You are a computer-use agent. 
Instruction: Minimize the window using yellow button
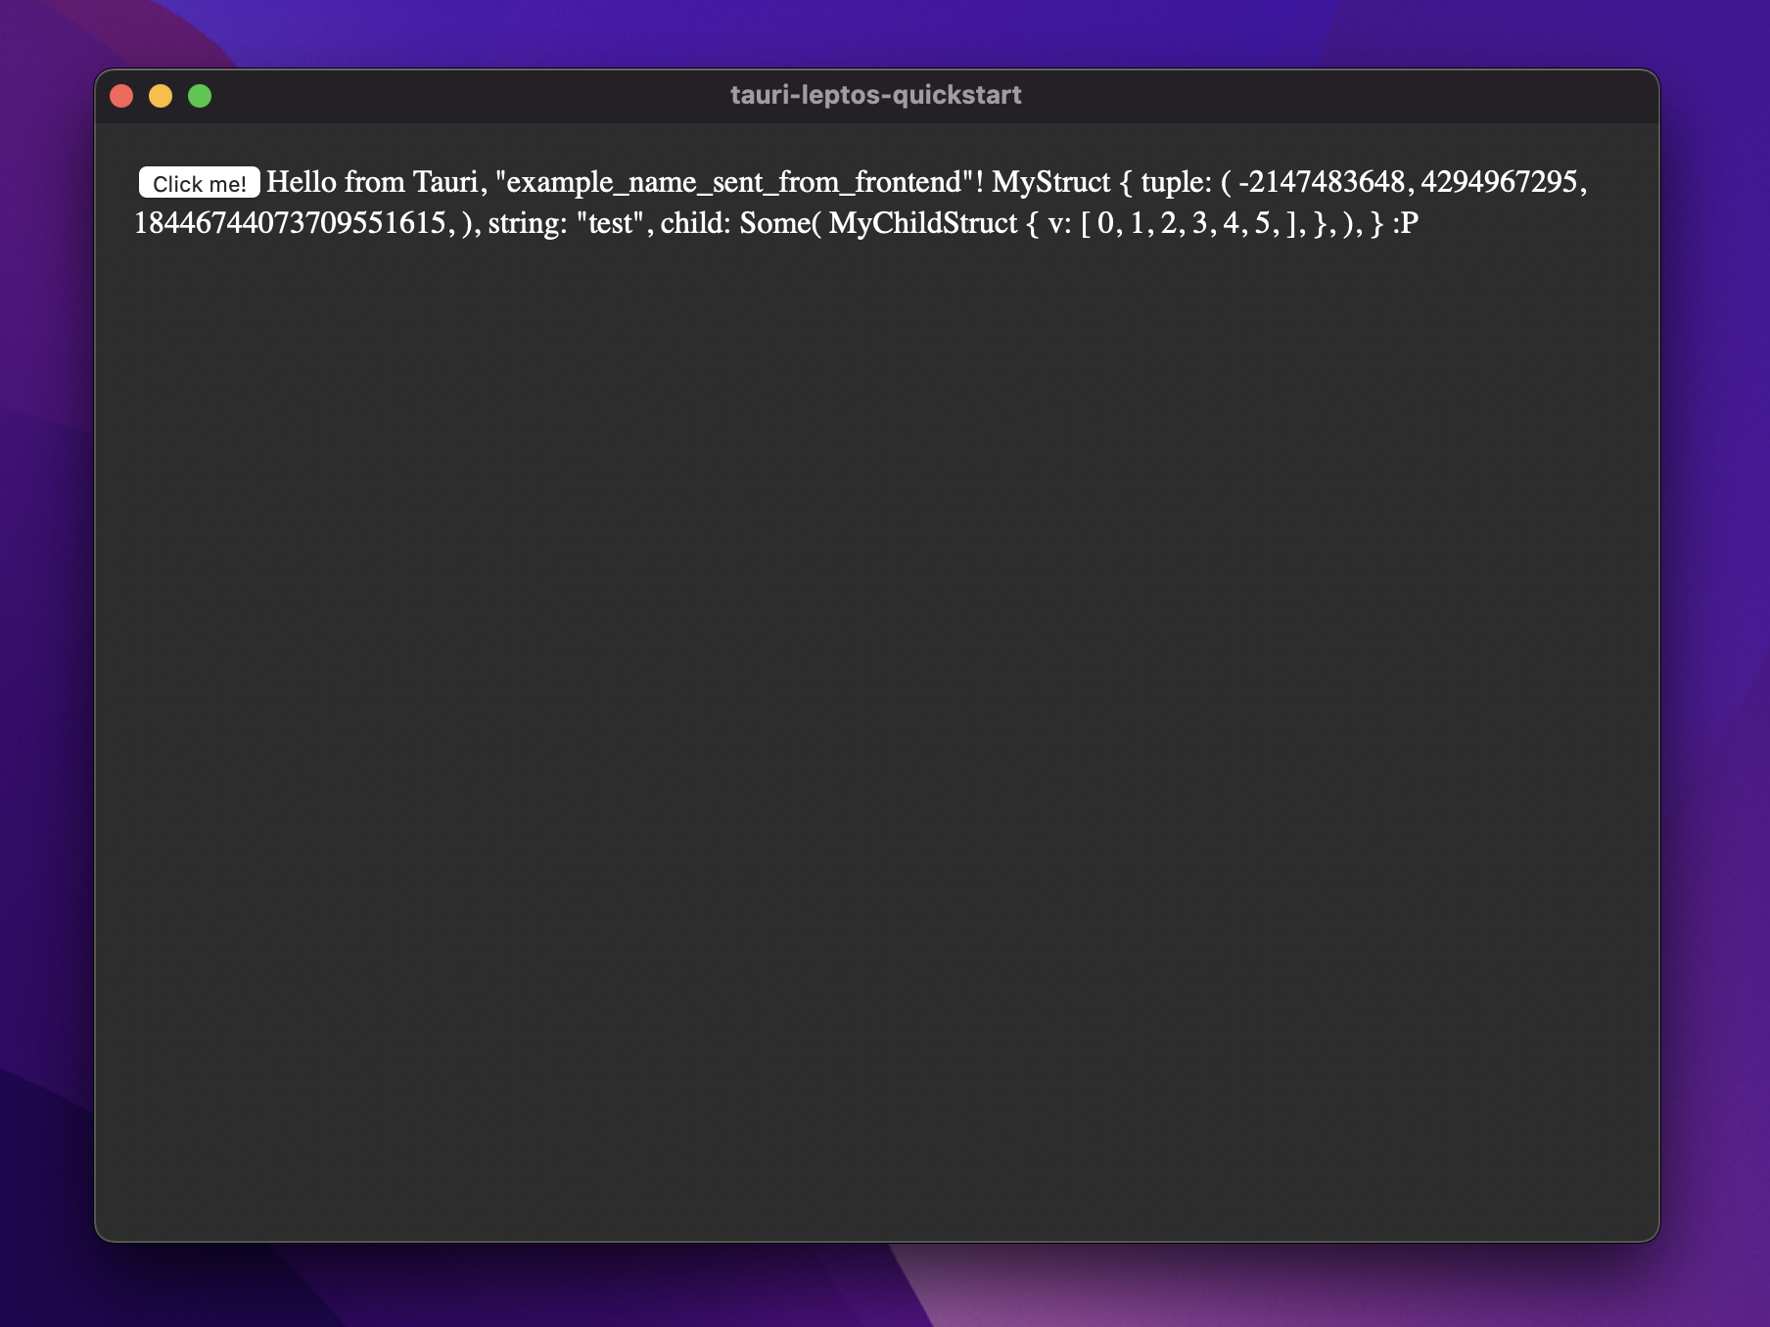161,96
